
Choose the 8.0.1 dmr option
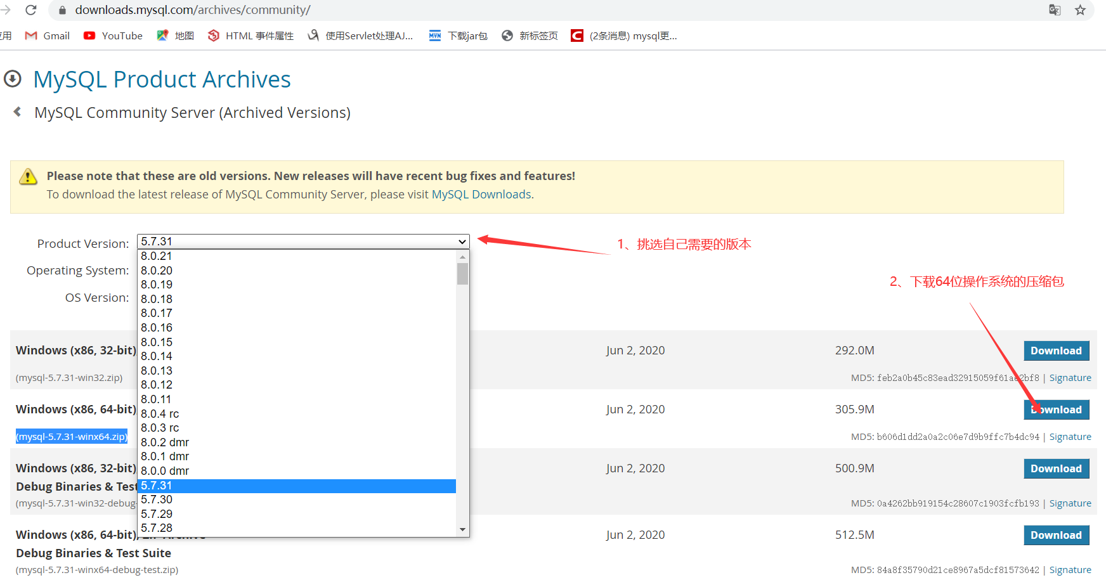[297, 456]
